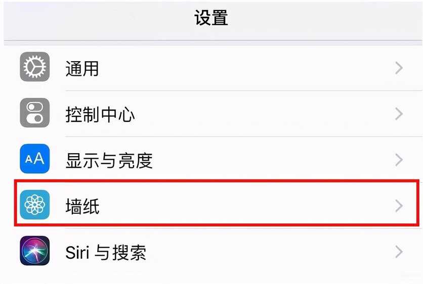Select the 控制中心 text label

100,114
